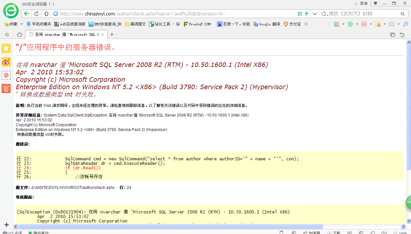Image resolution: width=411 pixels, height=234 pixels.
Task: Expand the game controller dropdown arrow
Action: tap(398, 24)
